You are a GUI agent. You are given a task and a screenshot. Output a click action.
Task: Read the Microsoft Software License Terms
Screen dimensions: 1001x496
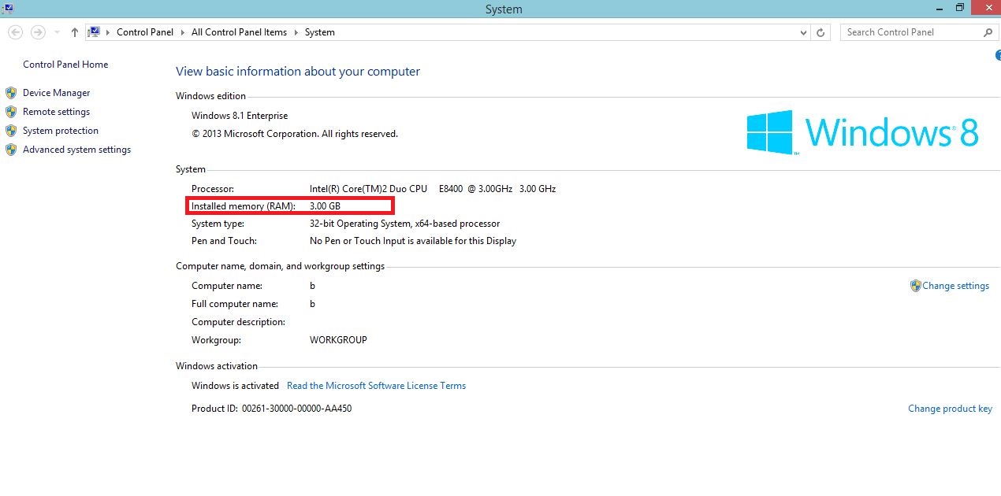pyautogui.click(x=376, y=386)
